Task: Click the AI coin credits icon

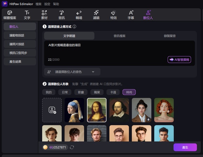Action: pos(45,147)
